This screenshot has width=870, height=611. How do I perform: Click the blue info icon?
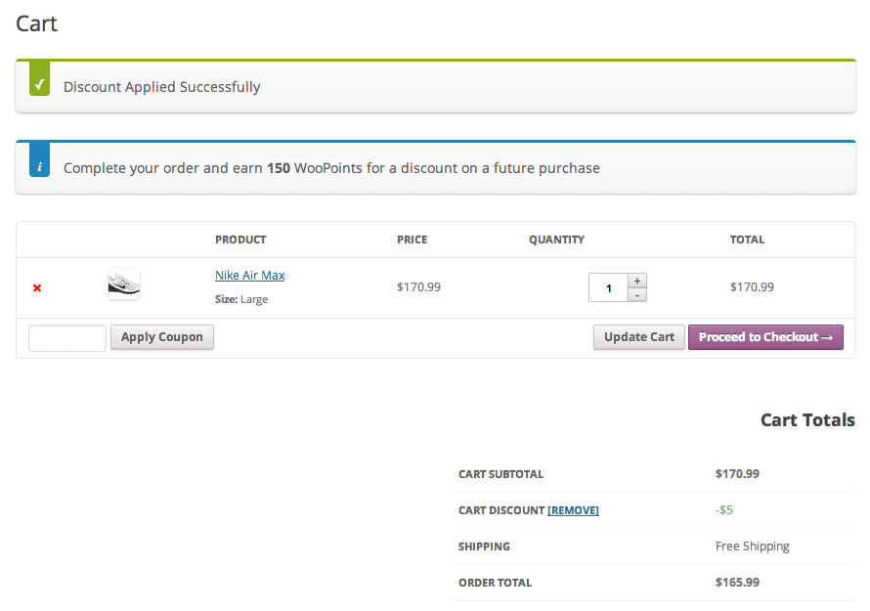(x=39, y=159)
